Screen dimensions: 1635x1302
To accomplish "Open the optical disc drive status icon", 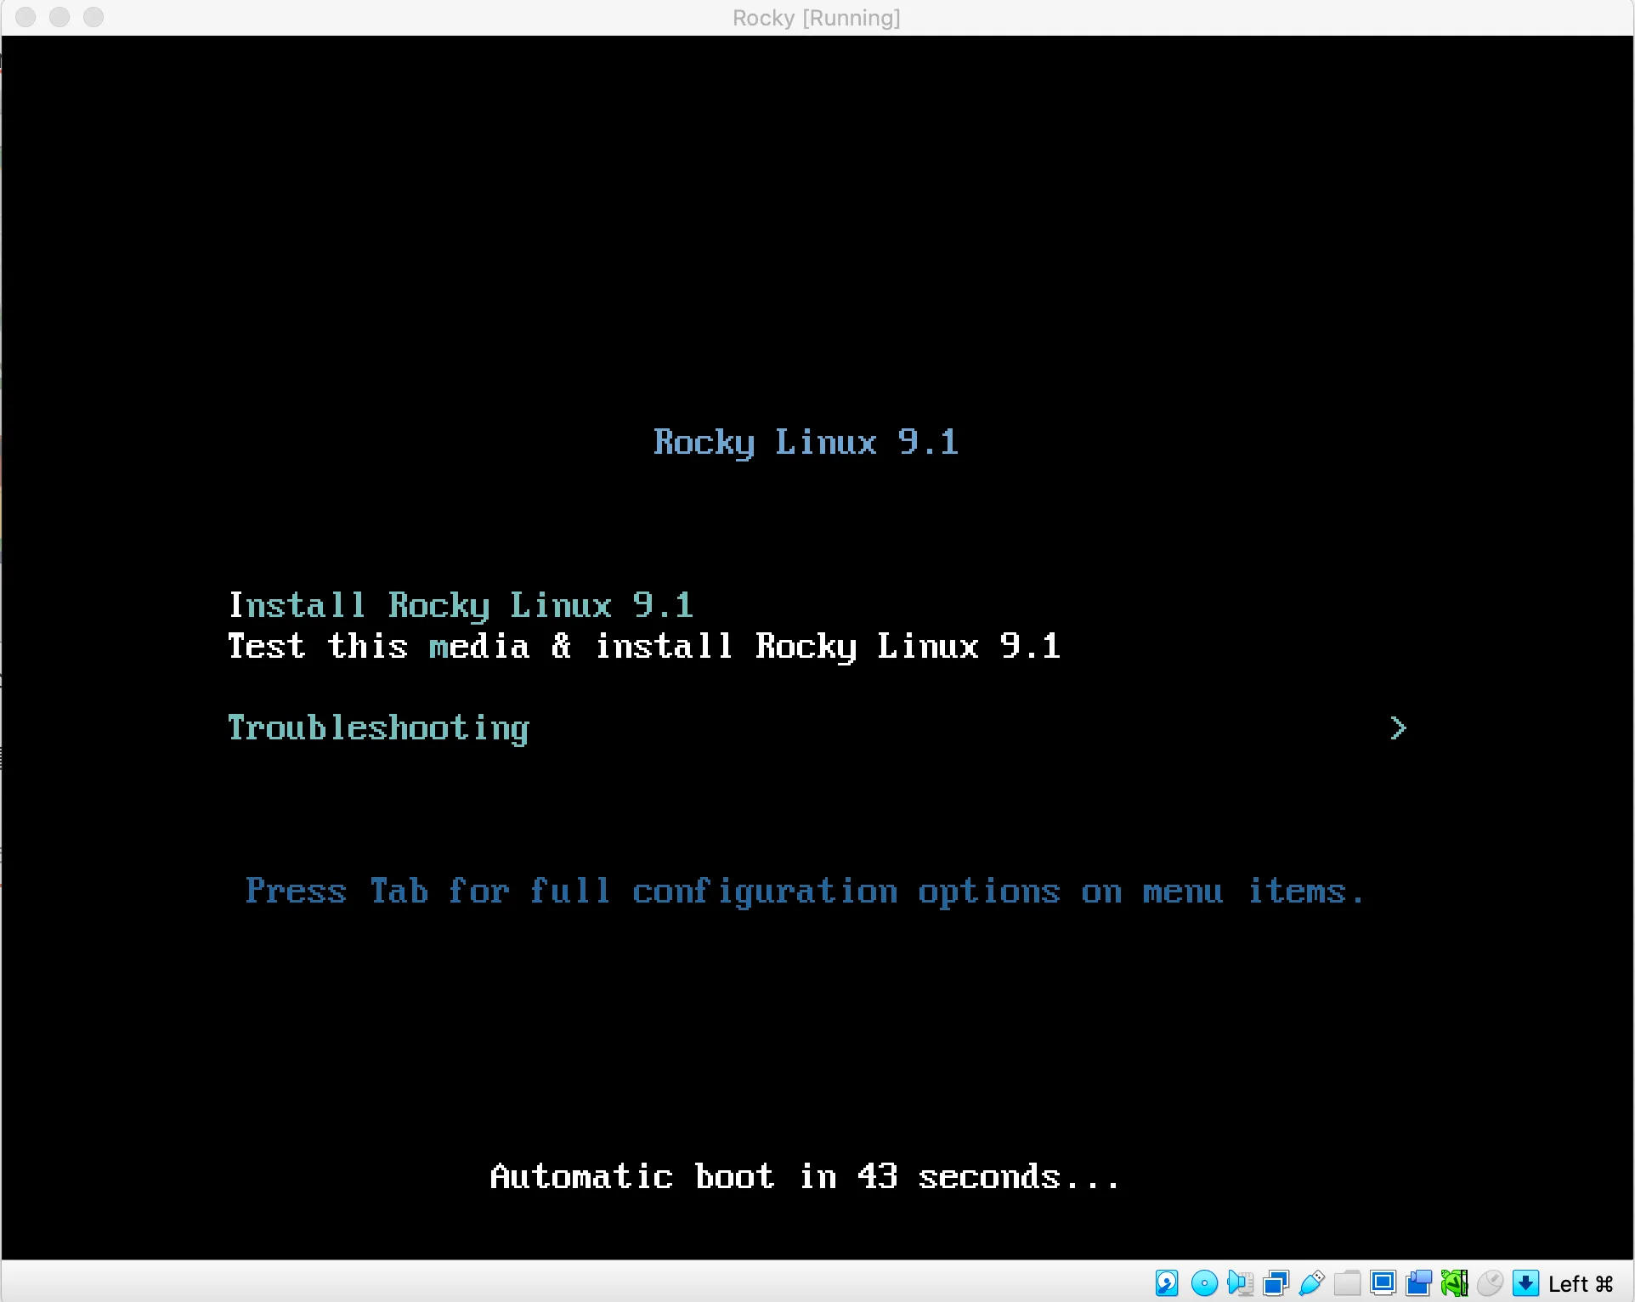I will [1203, 1282].
